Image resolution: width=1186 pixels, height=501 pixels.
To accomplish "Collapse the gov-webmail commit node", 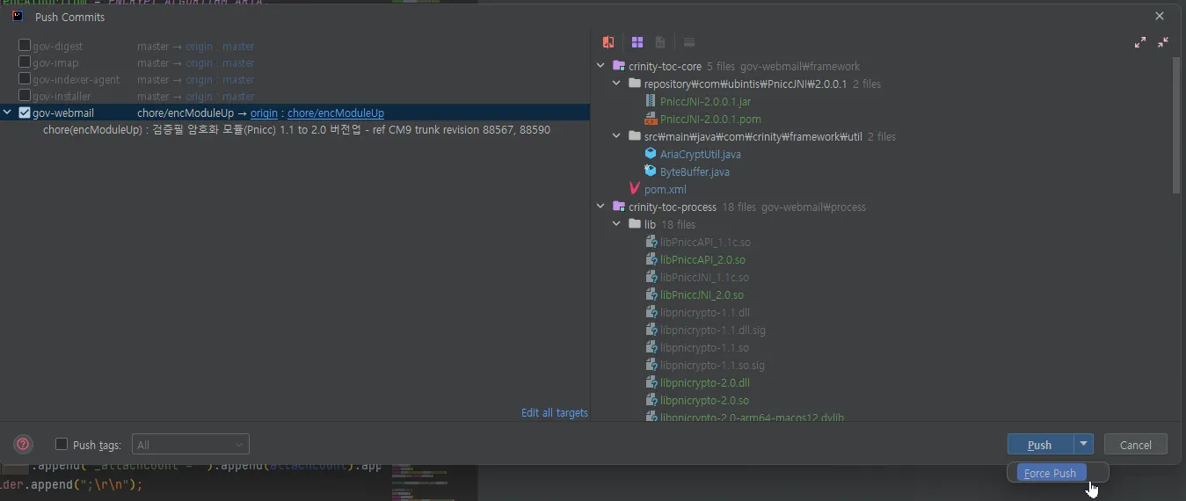I will point(7,113).
